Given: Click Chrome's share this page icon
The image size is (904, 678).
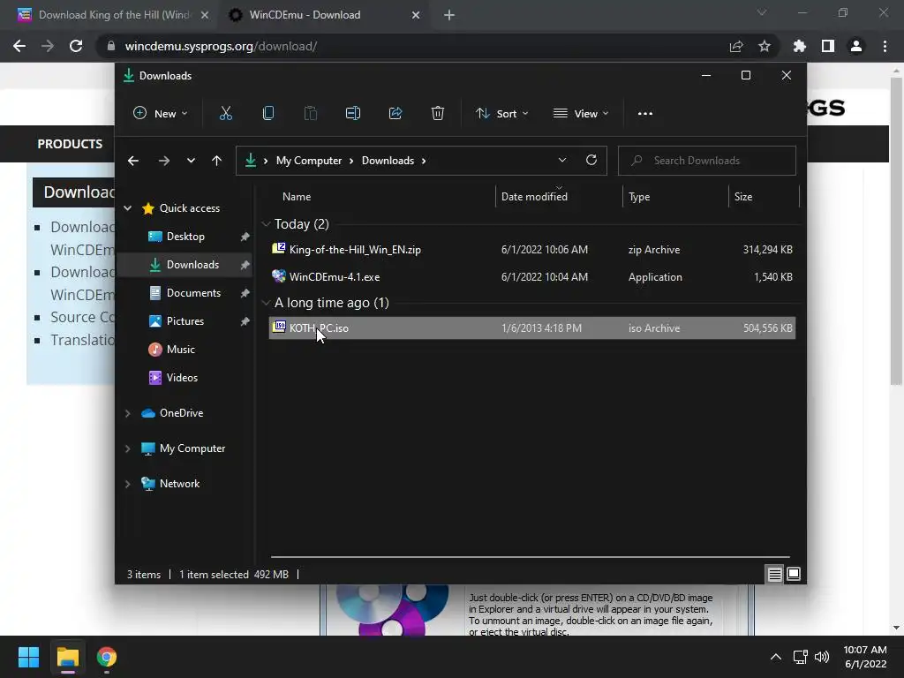Looking at the screenshot, I should (x=736, y=46).
